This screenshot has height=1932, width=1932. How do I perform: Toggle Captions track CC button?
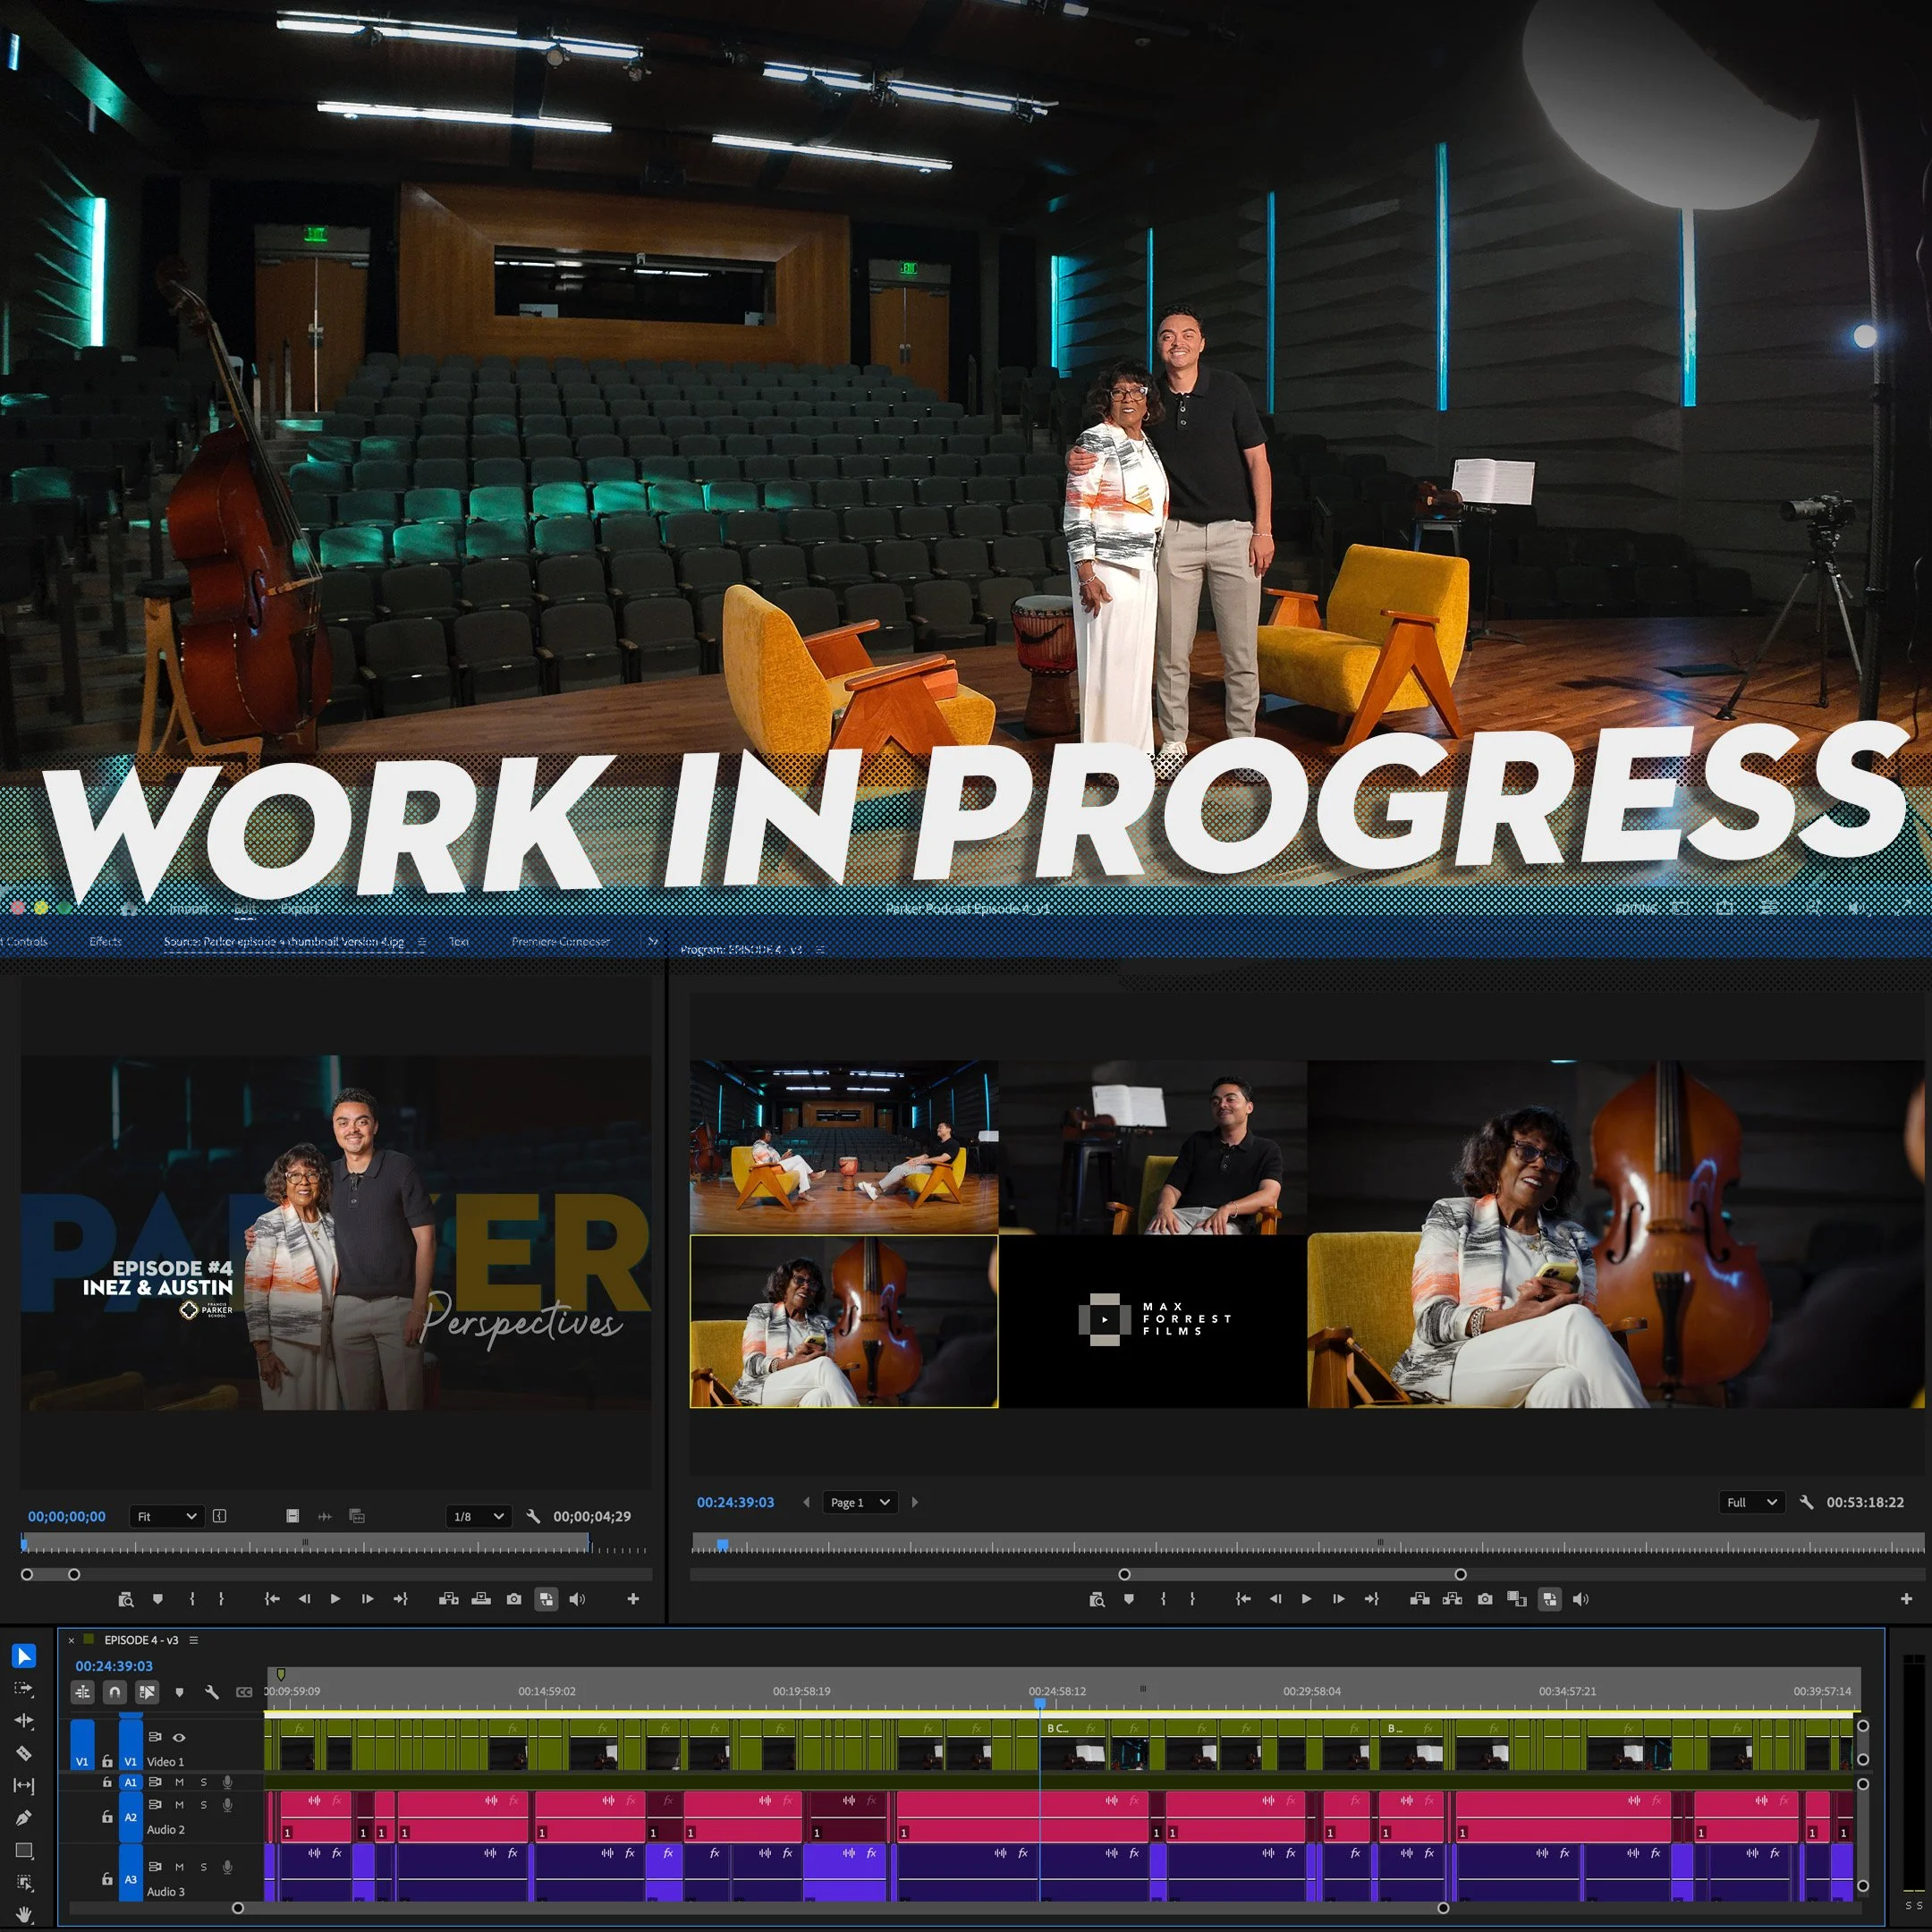click(x=244, y=1692)
